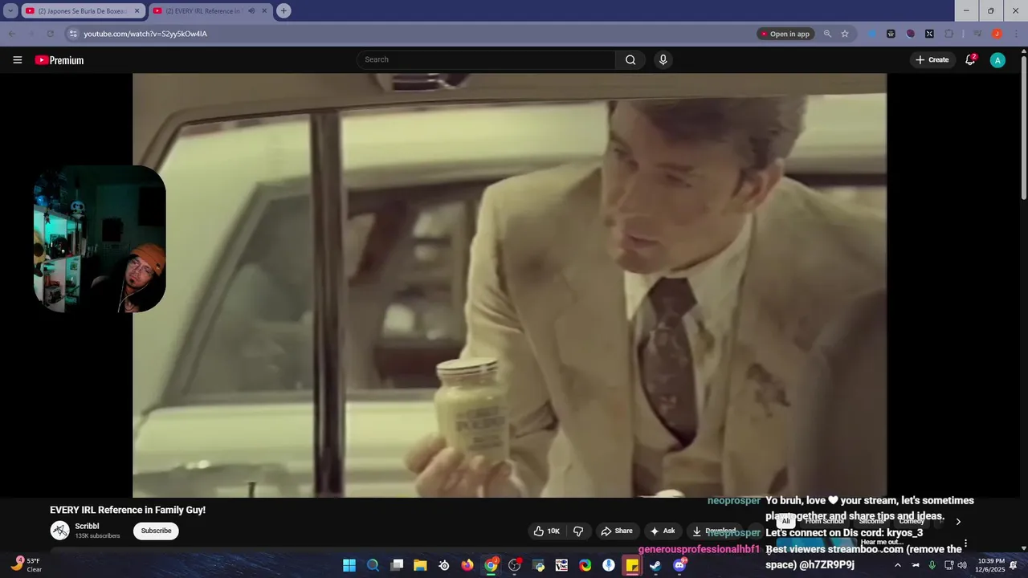Go to YouTube Premium home logo
Screen dimensions: 1028x578
59,60
